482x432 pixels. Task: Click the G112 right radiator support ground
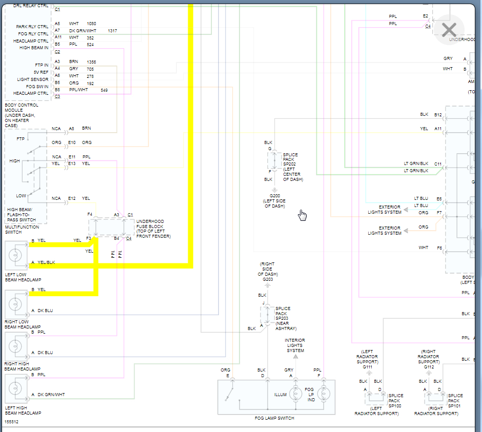429,373
